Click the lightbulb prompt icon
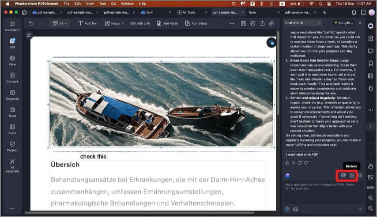 287,209
